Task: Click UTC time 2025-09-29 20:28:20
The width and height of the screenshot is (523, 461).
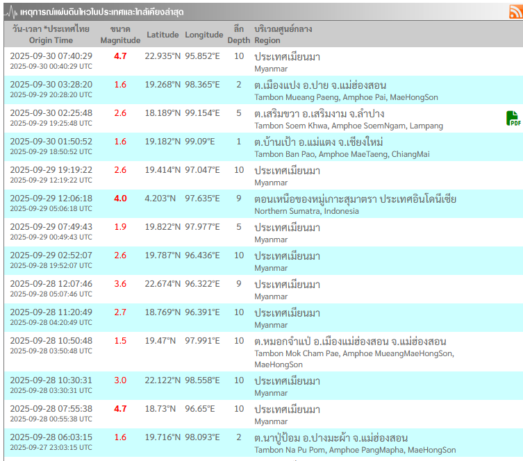Action: pyautogui.click(x=51, y=94)
